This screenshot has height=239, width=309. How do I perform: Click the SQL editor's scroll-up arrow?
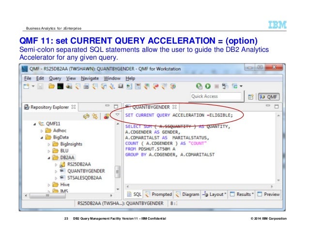(278, 115)
